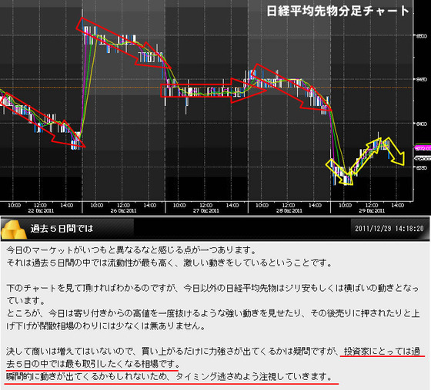The width and height of the screenshot is (431, 390).
Task: Click the timestamp 2011/12/29 14:18:20
Action: pyautogui.click(x=389, y=229)
